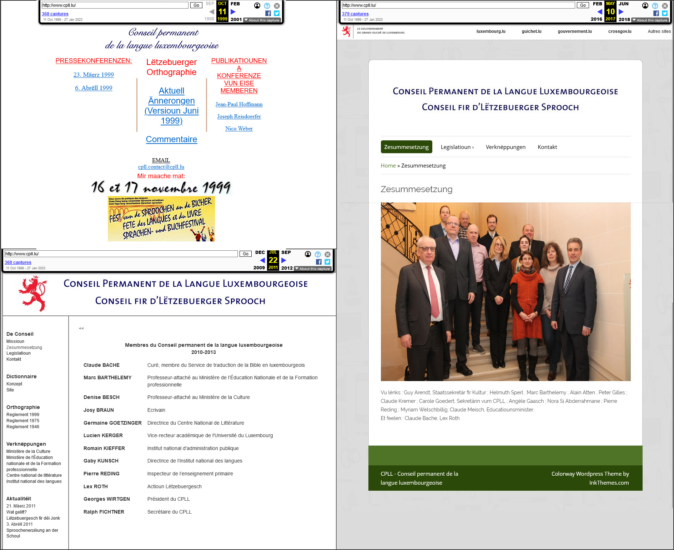Click the cpll.contact@cpll.lu email link
The width and height of the screenshot is (674, 550).
pyautogui.click(x=161, y=167)
